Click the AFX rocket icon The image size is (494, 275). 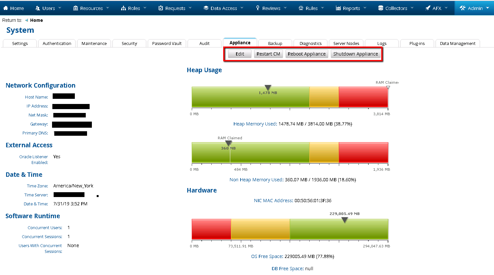tap(428, 8)
